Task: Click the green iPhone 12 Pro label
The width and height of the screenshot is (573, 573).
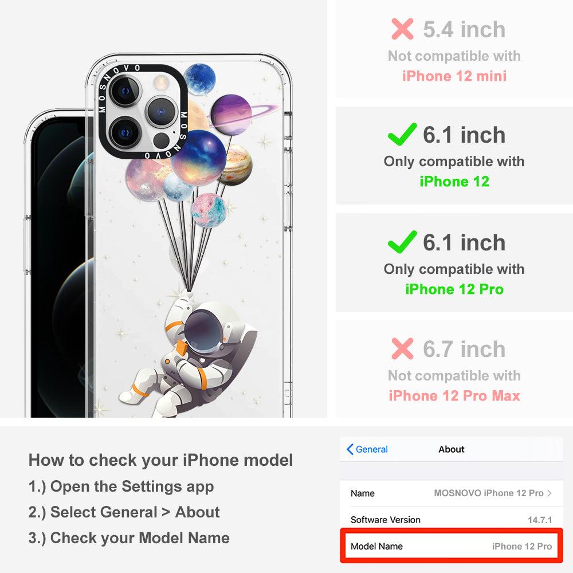Action: [x=454, y=289]
